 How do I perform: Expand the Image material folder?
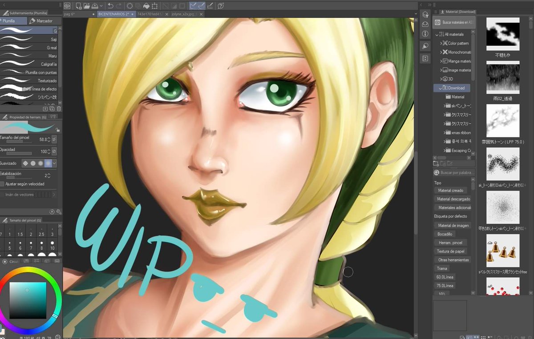(441, 70)
